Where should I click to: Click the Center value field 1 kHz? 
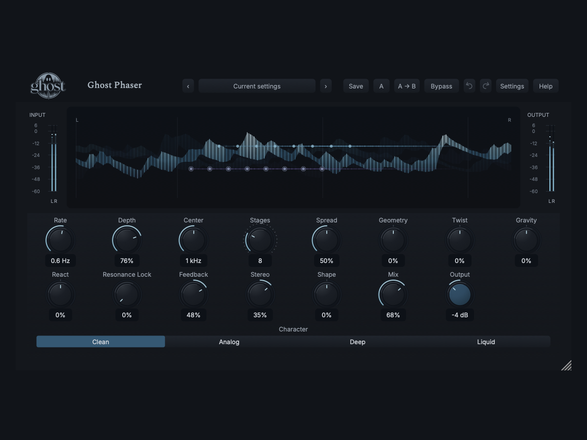point(193,261)
